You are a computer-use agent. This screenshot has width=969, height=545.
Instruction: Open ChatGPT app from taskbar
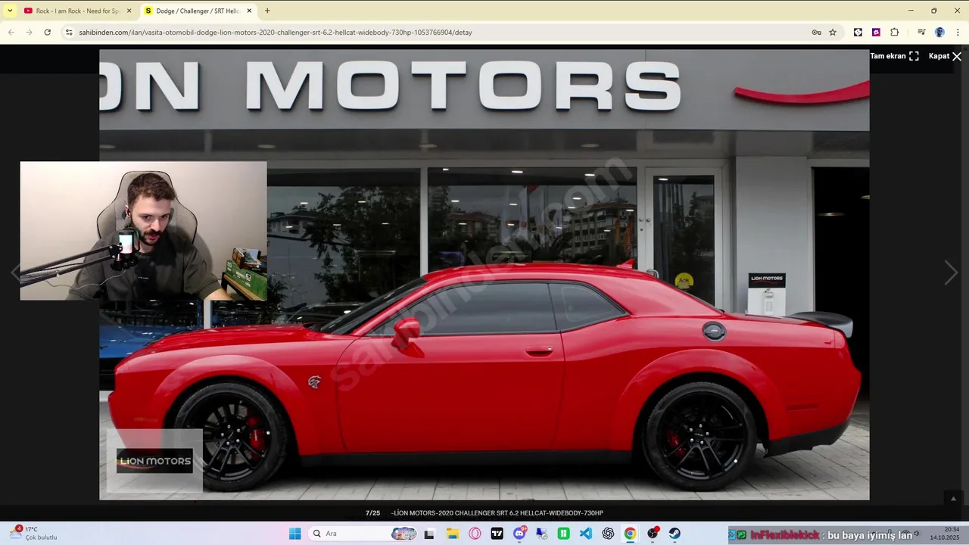tap(608, 534)
